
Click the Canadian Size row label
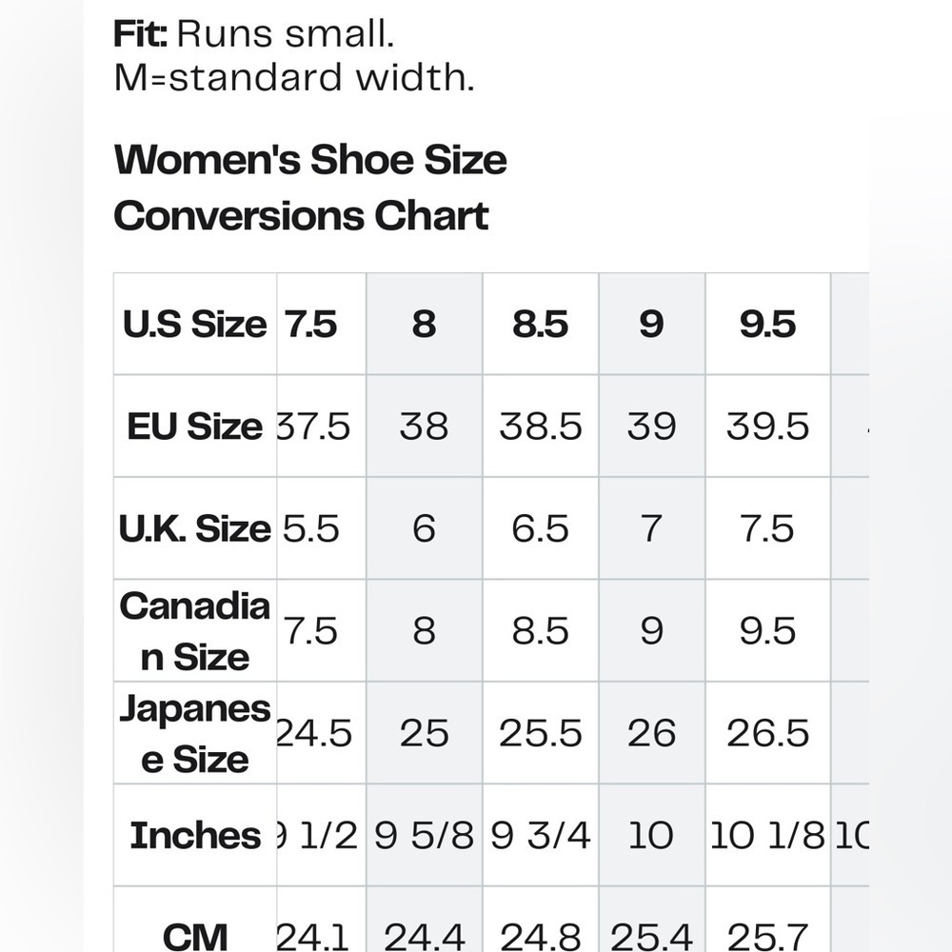[195, 631]
